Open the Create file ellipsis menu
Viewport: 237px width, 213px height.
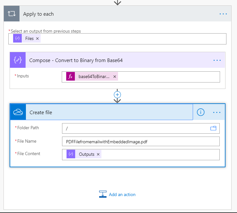tap(217, 112)
